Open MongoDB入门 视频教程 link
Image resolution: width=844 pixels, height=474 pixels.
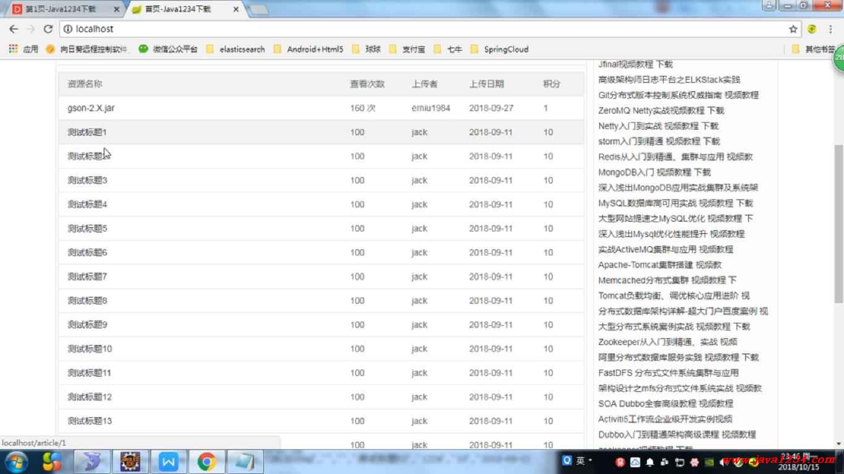click(x=654, y=172)
